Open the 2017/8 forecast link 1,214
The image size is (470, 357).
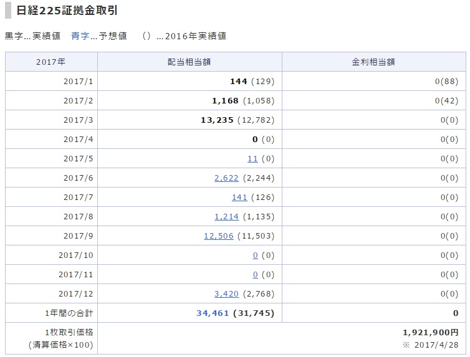(226, 217)
